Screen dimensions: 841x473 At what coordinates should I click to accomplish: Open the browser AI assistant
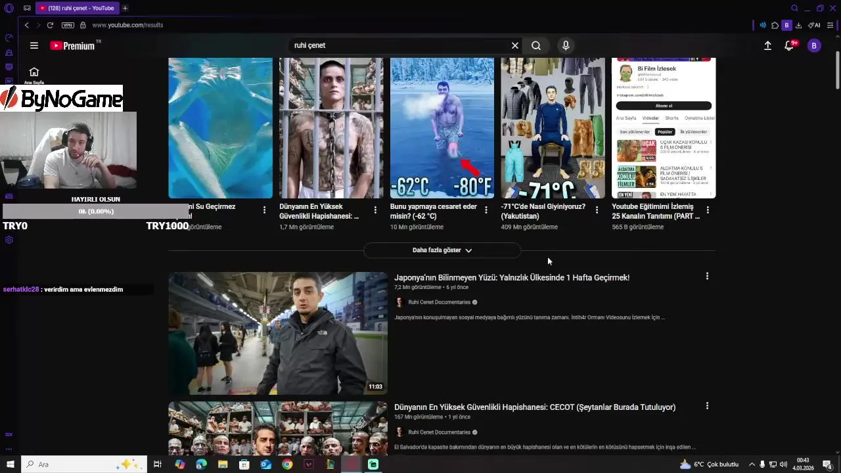[814, 25]
